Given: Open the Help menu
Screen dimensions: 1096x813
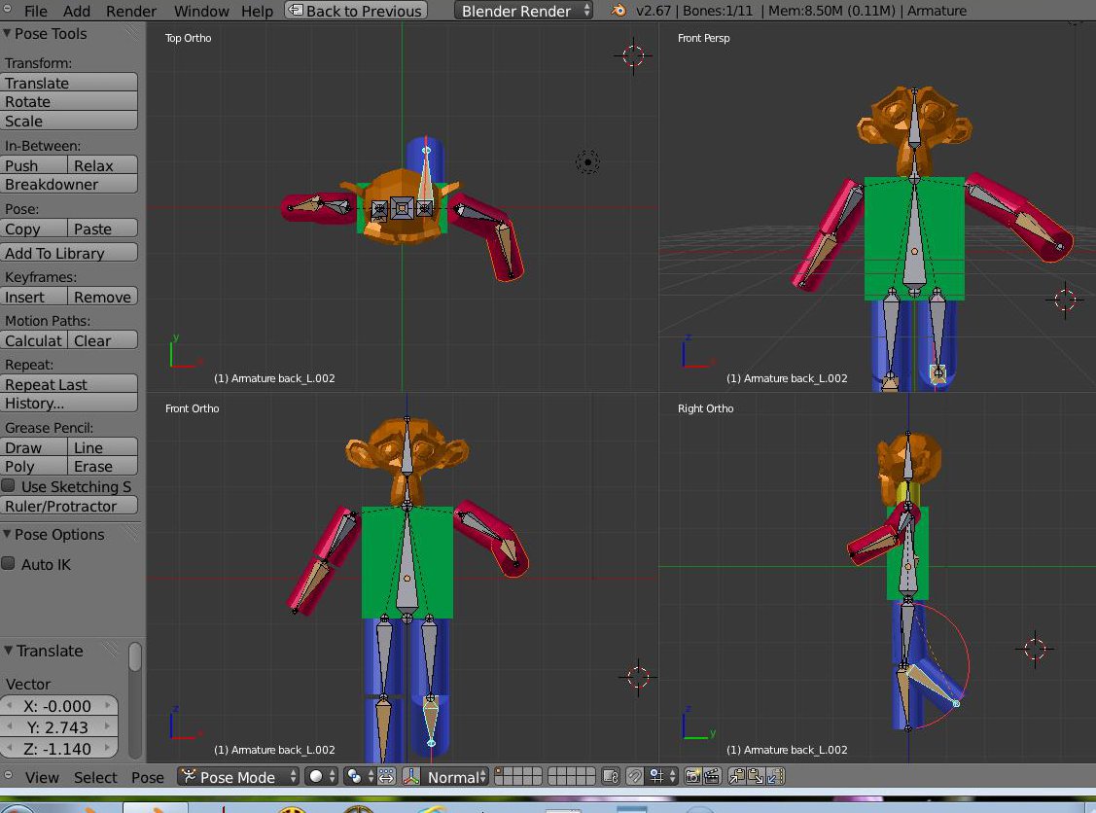Looking at the screenshot, I should pyautogui.click(x=257, y=12).
